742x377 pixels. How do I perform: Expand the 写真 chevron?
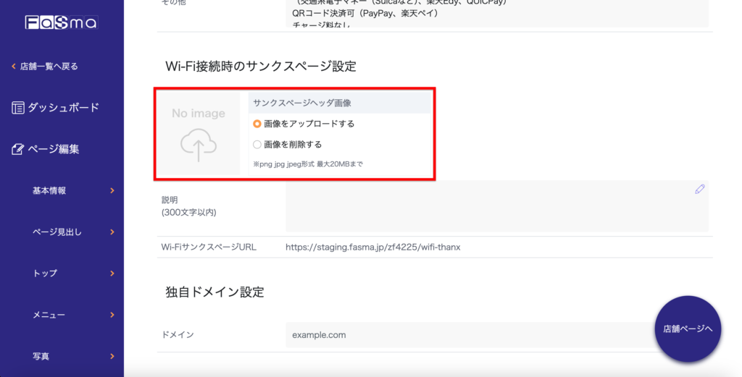click(x=112, y=356)
